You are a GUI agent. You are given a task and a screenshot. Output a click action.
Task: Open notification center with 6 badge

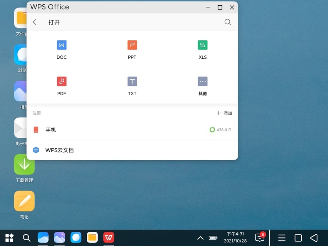260,237
